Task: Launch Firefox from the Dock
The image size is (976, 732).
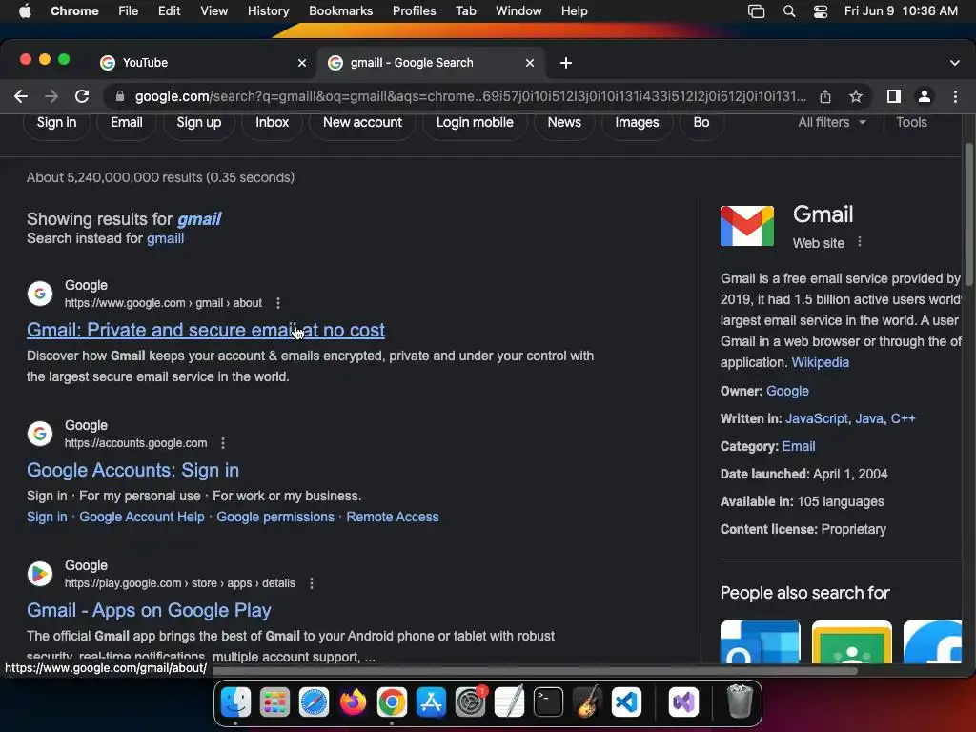Action: (x=353, y=702)
